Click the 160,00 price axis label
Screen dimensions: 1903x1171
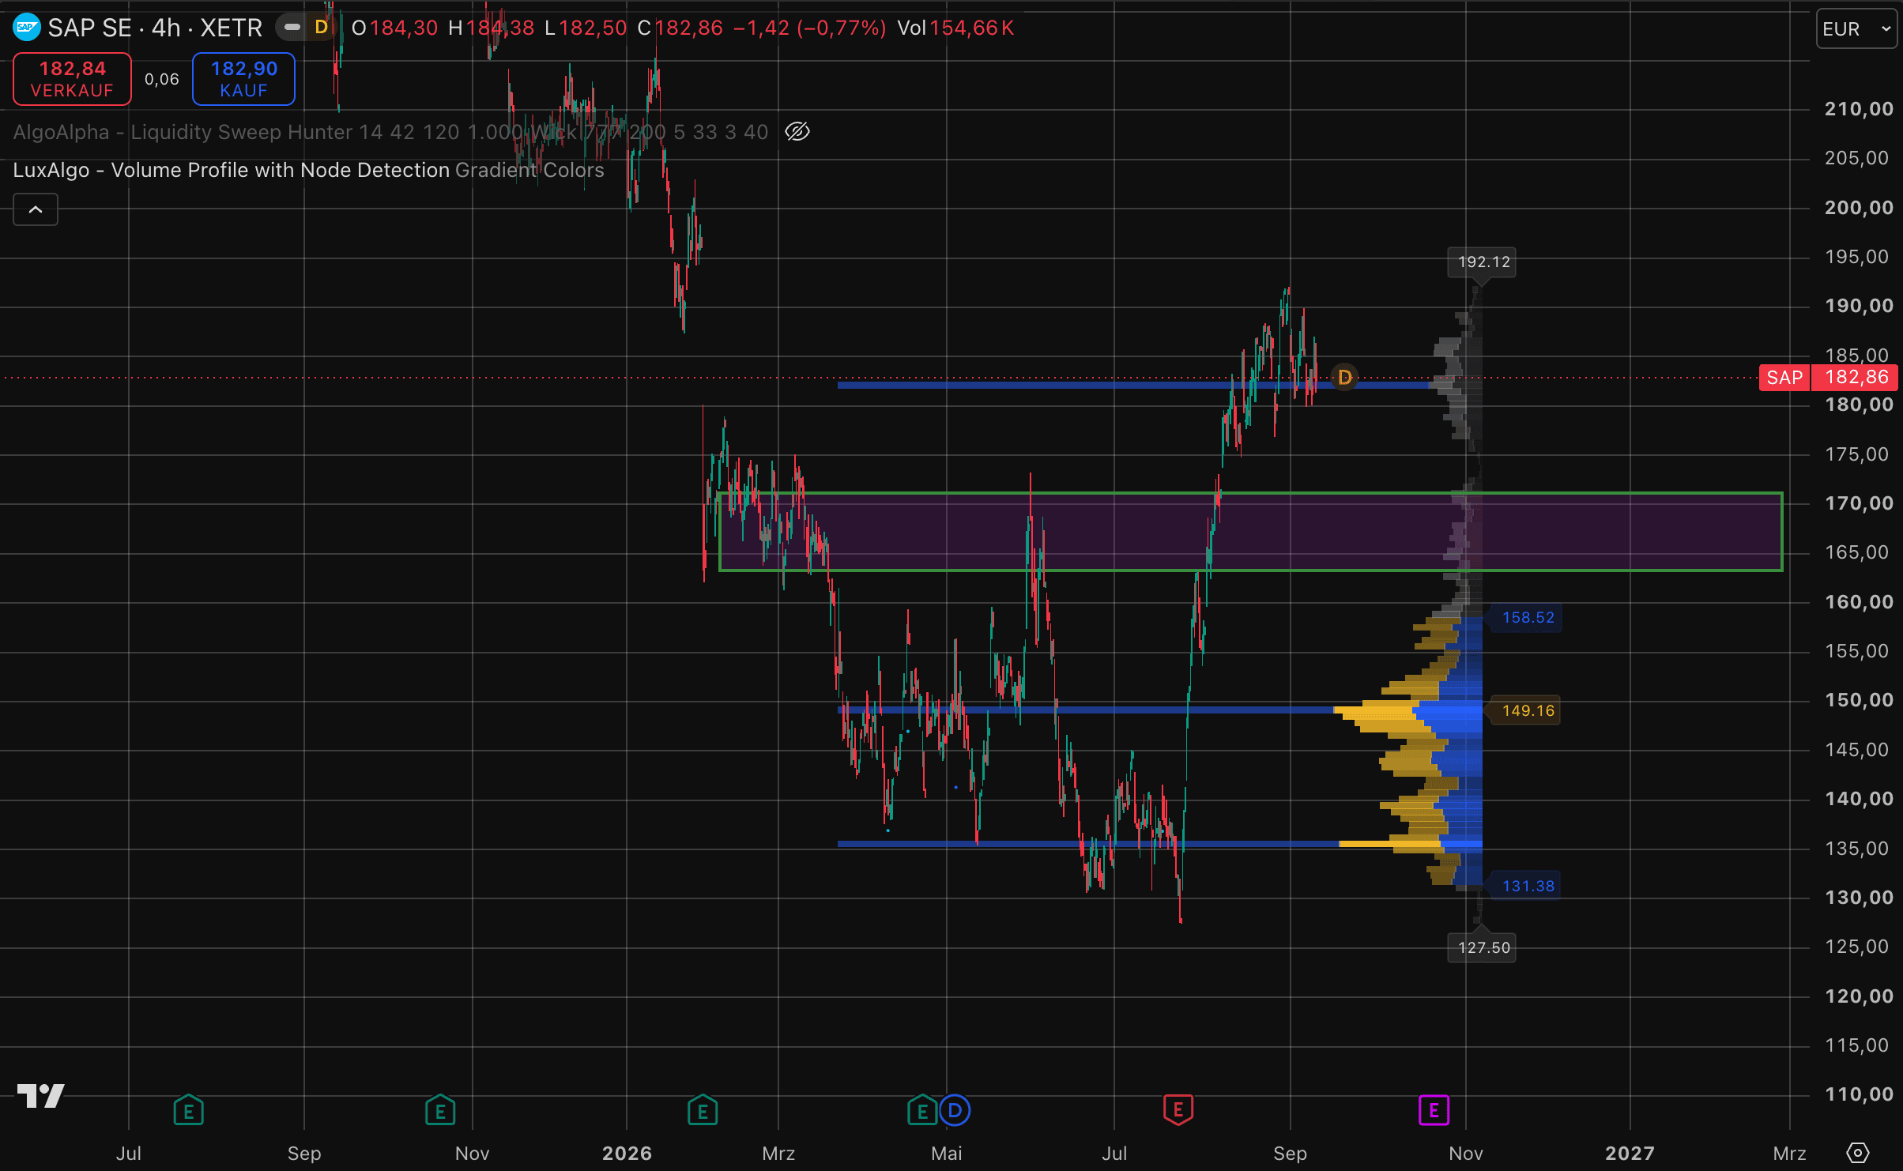[x=1859, y=602]
